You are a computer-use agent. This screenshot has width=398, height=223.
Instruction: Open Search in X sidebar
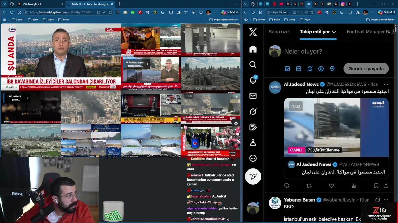[x=253, y=64]
